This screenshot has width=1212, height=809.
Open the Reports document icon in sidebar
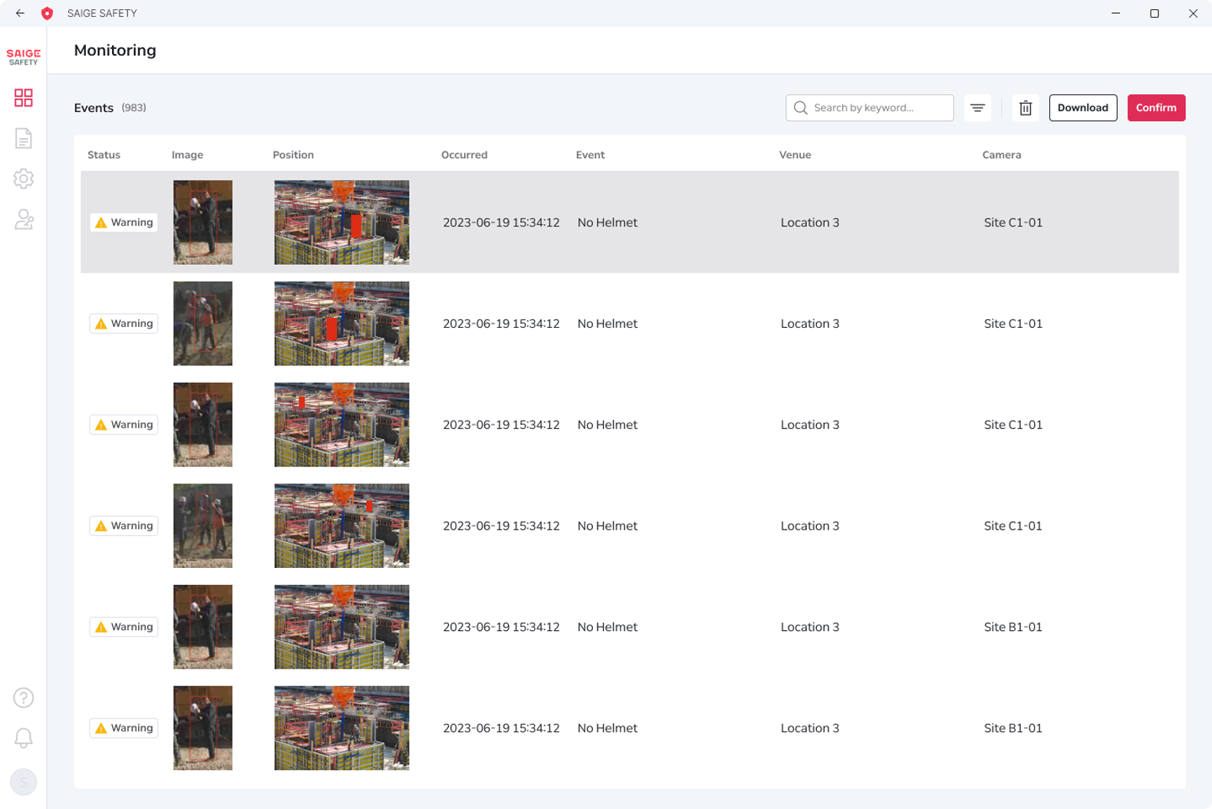click(x=24, y=138)
